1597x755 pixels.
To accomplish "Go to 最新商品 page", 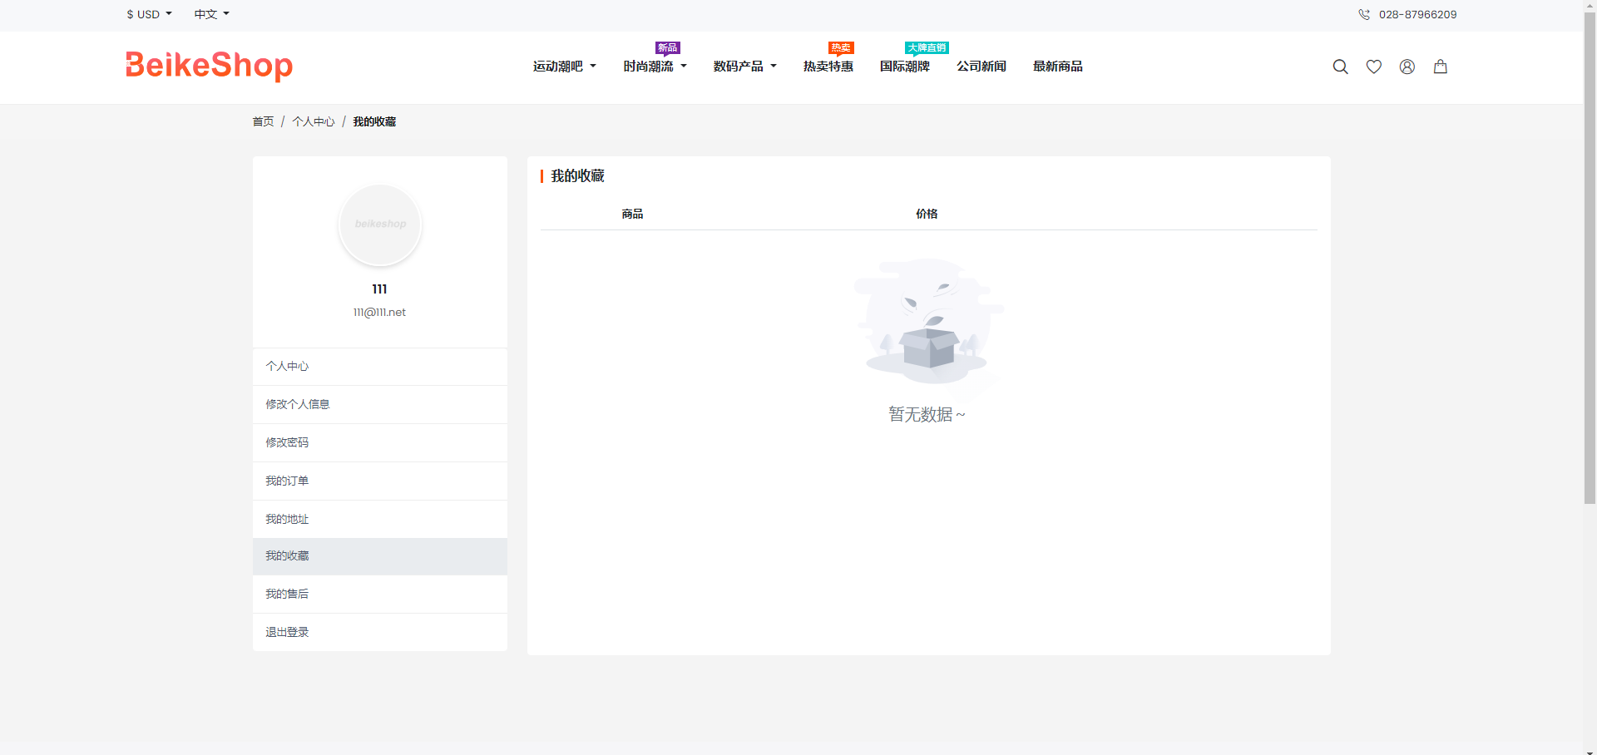I will (x=1057, y=67).
